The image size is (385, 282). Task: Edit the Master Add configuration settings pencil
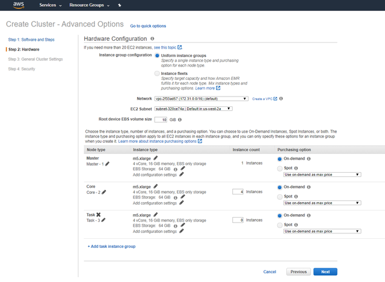tap(182, 174)
